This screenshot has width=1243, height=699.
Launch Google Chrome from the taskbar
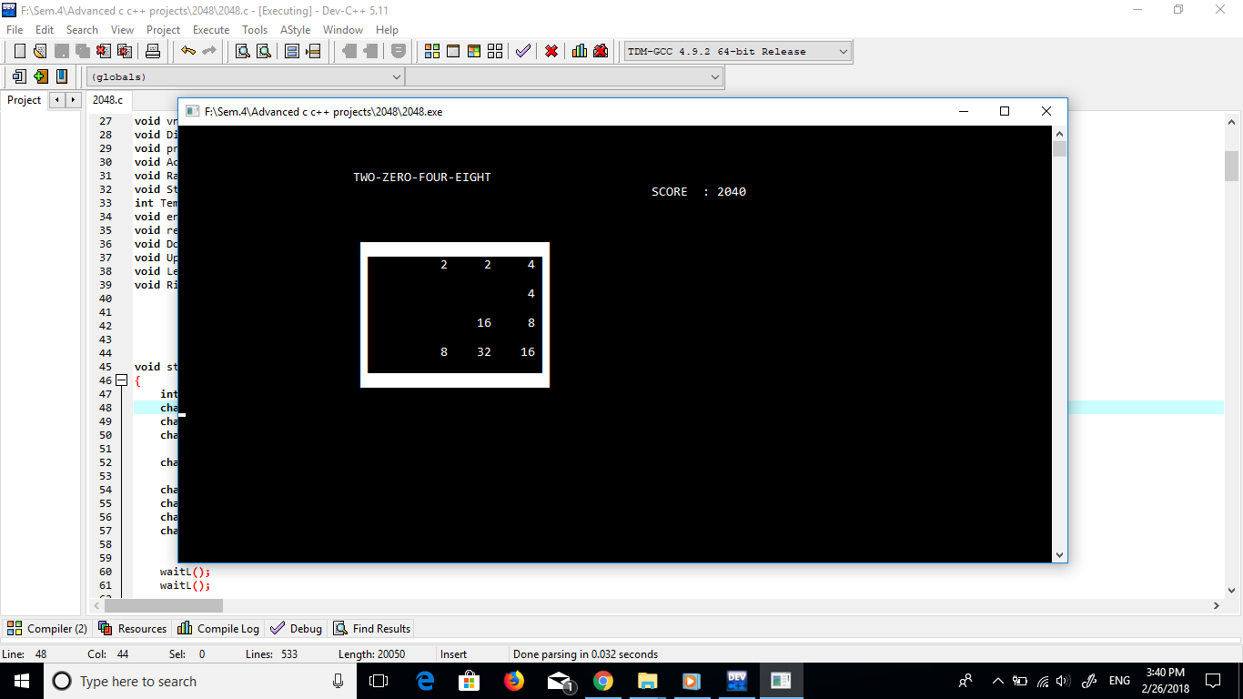603,680
